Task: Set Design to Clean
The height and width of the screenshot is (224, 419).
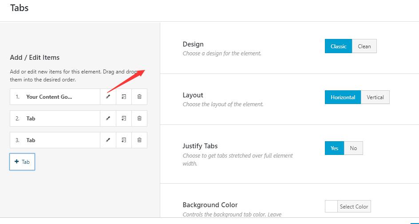Action: (364, 46)
